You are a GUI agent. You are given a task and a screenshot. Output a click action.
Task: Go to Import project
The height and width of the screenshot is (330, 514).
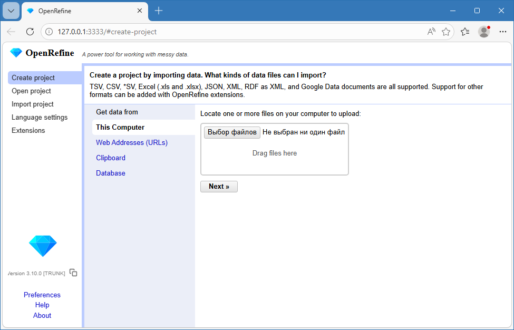(x=33, y=104)
